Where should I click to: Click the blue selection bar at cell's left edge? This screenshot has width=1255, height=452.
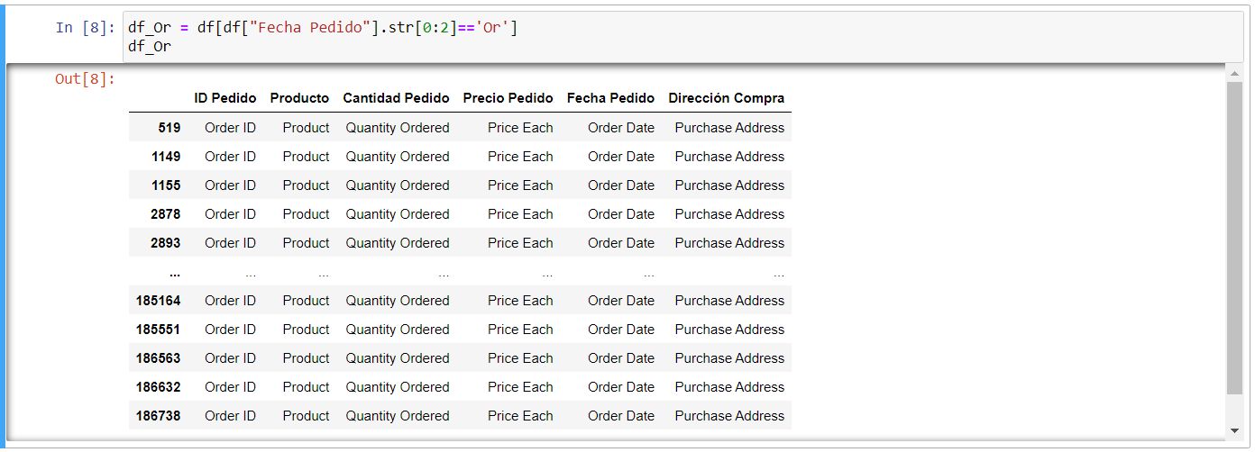pyautogui.click(x=3, y=225)
